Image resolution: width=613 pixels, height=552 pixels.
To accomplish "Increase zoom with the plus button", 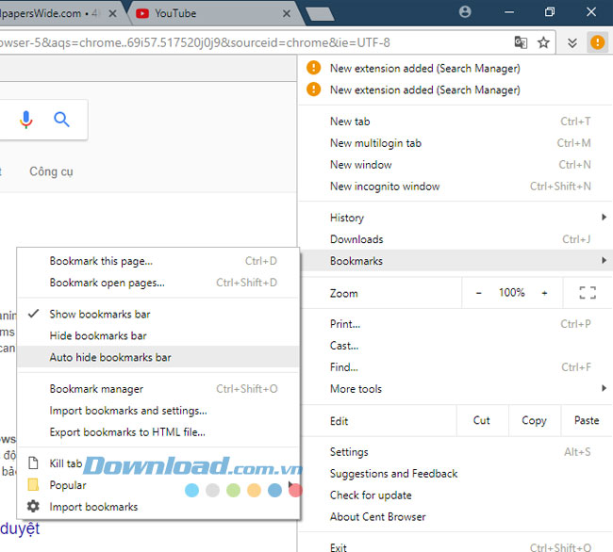I will click(544, 293).
